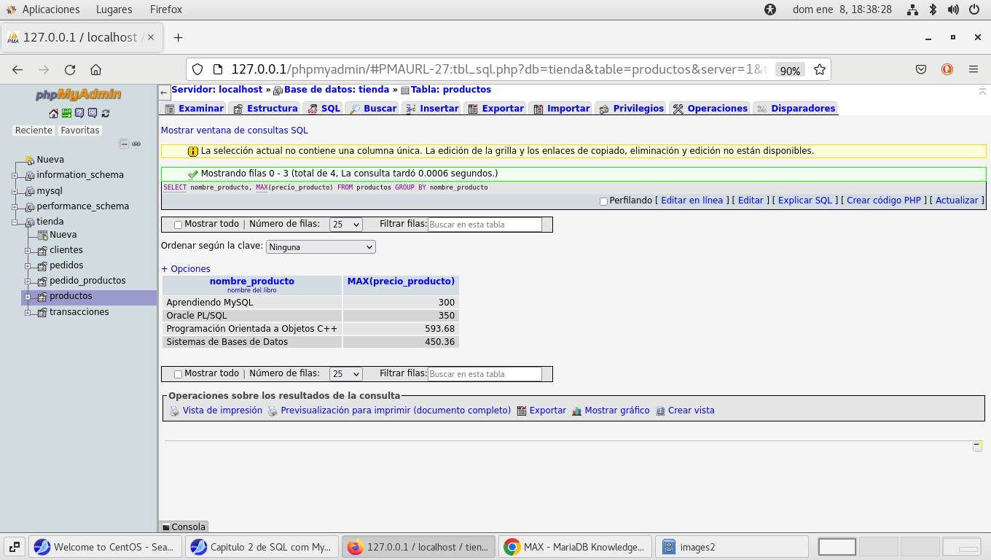Click the Firefox bookmark star icon
The width and height of the screenshot is (991, 560).
click(819, 70)
